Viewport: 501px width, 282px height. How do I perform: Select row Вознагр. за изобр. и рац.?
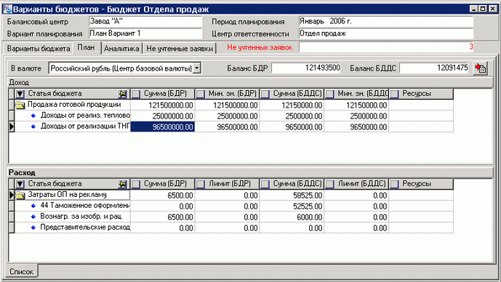(x=231, y=217)
